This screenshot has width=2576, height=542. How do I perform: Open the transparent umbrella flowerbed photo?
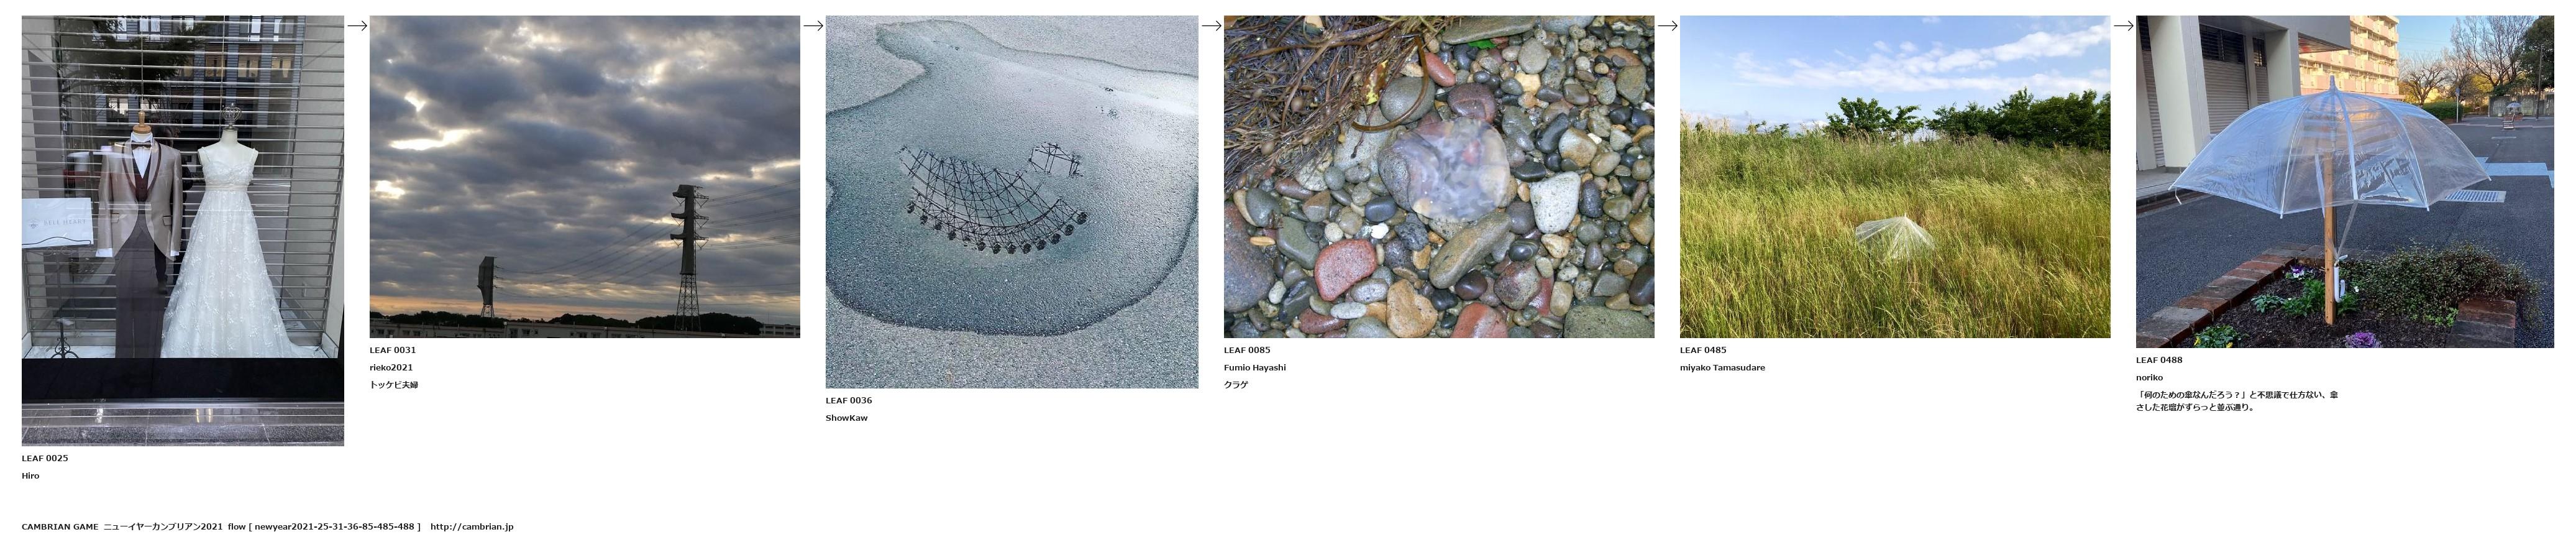[x=2345, y=181]
